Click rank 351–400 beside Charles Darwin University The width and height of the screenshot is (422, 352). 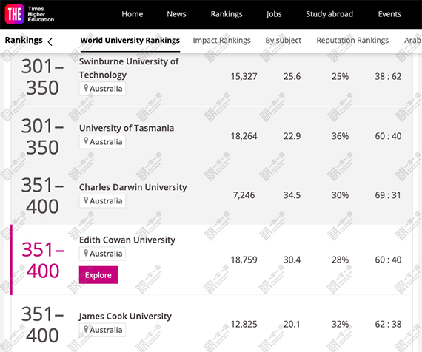[x=42, y=196]
